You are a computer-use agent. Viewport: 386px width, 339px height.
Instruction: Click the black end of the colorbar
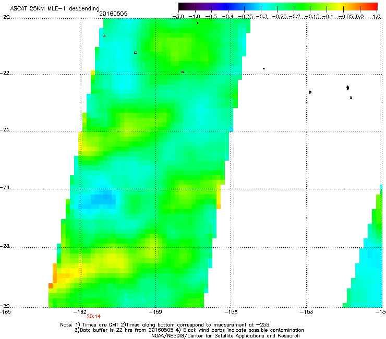[181, 7]
